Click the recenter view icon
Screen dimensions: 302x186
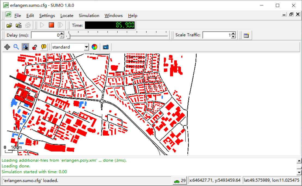7,47
